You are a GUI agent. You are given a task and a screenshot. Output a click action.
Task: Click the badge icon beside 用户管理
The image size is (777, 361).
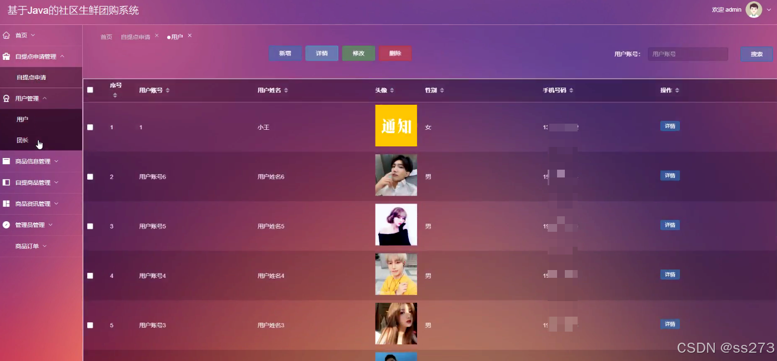[x=7, y=99]
